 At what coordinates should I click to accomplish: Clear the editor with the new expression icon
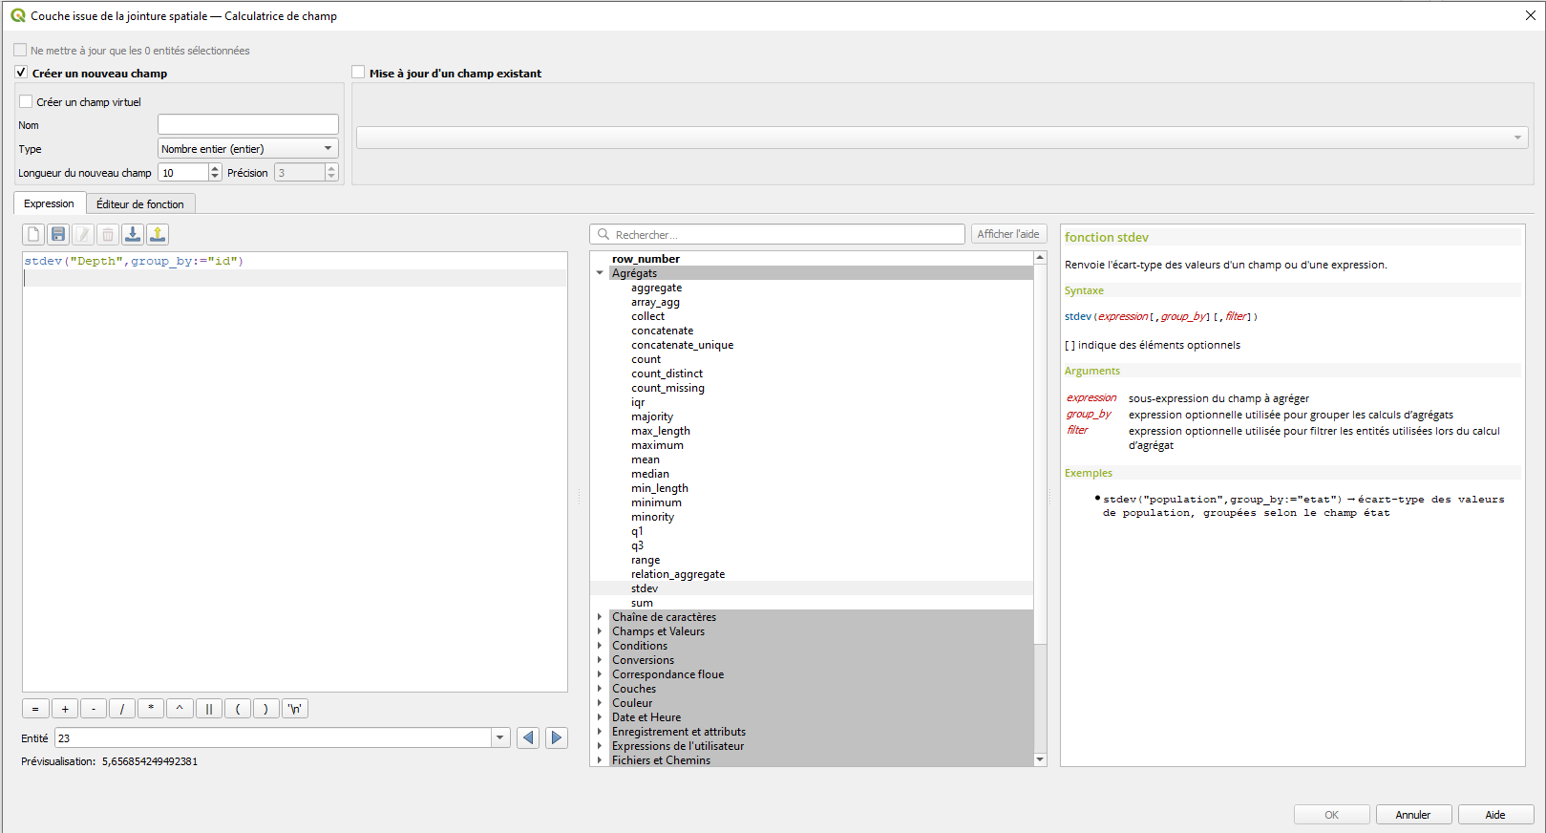pyautogui.click(x=33, y=234)
